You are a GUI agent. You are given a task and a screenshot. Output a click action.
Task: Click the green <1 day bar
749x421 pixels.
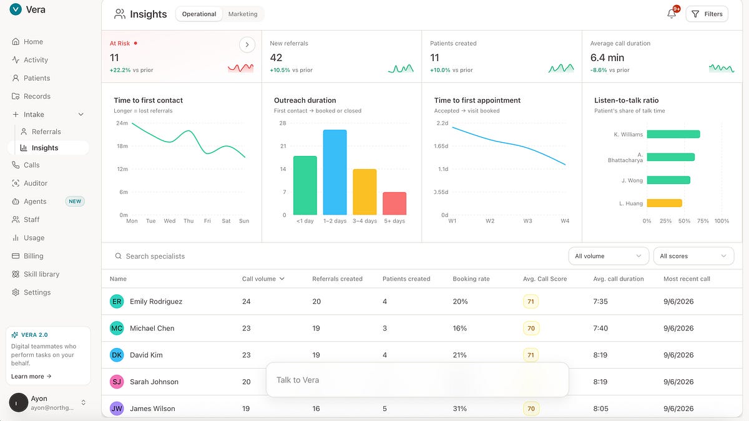pyautogui.click(x=305, y=185)
